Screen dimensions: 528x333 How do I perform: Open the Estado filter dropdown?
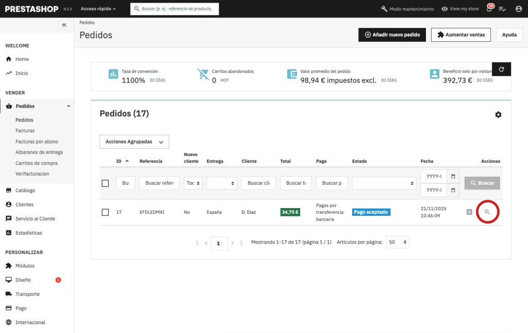pyautogui.click(x=384, y=183)
